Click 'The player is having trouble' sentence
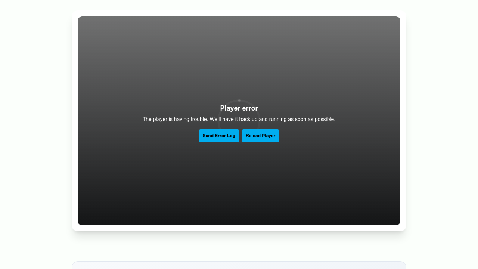 (x=175, y=119)
